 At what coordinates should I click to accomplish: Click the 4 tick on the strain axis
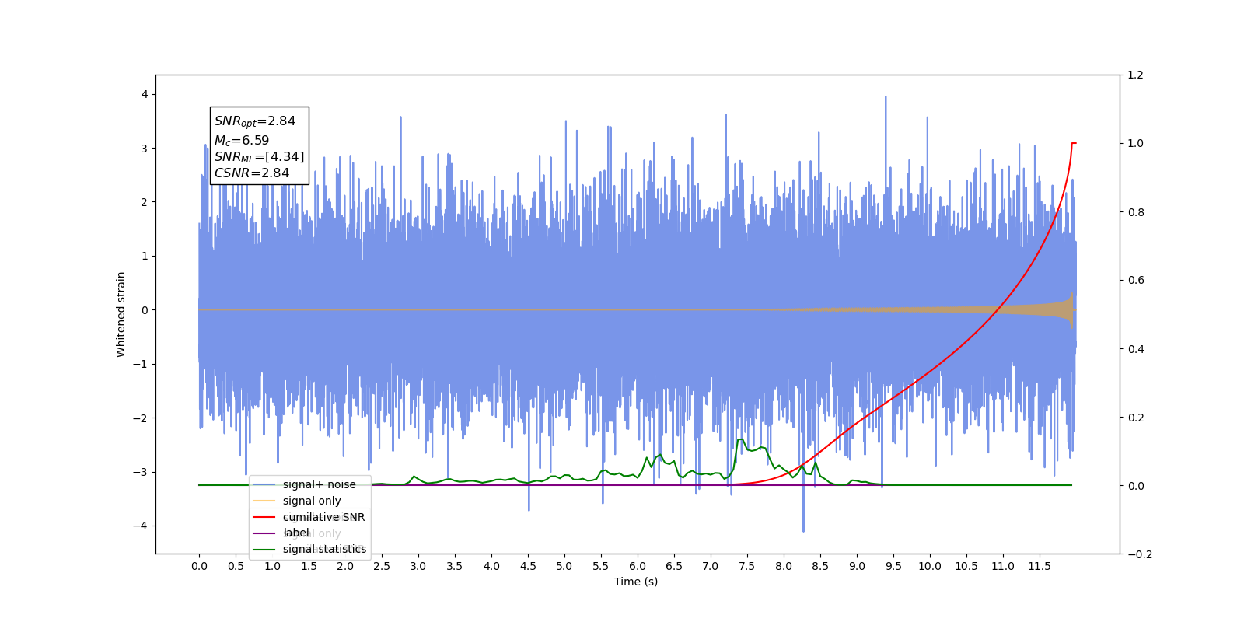coord(145,94)
